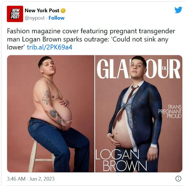186x186 pixels.
Task: Click the TRANS PREGNANT PROUD caption
Action: click(170, 111)
